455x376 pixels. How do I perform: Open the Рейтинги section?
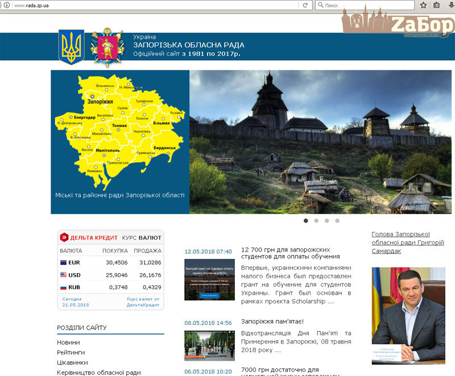(x=72, y=353)
